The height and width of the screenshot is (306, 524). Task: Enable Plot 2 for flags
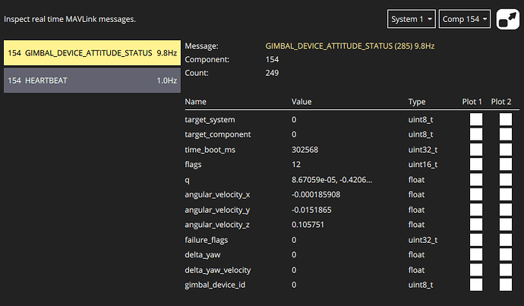(x=506, y=164)
